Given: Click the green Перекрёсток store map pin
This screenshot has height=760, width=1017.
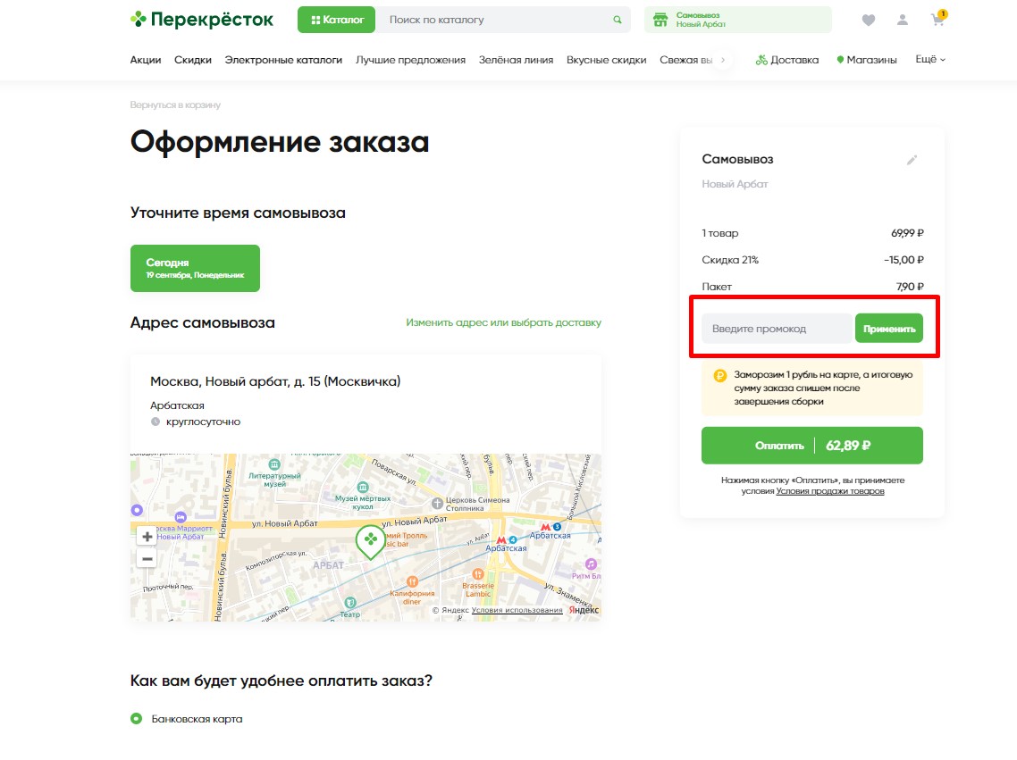Looking at the screenshot, I should tap(370, 542).
